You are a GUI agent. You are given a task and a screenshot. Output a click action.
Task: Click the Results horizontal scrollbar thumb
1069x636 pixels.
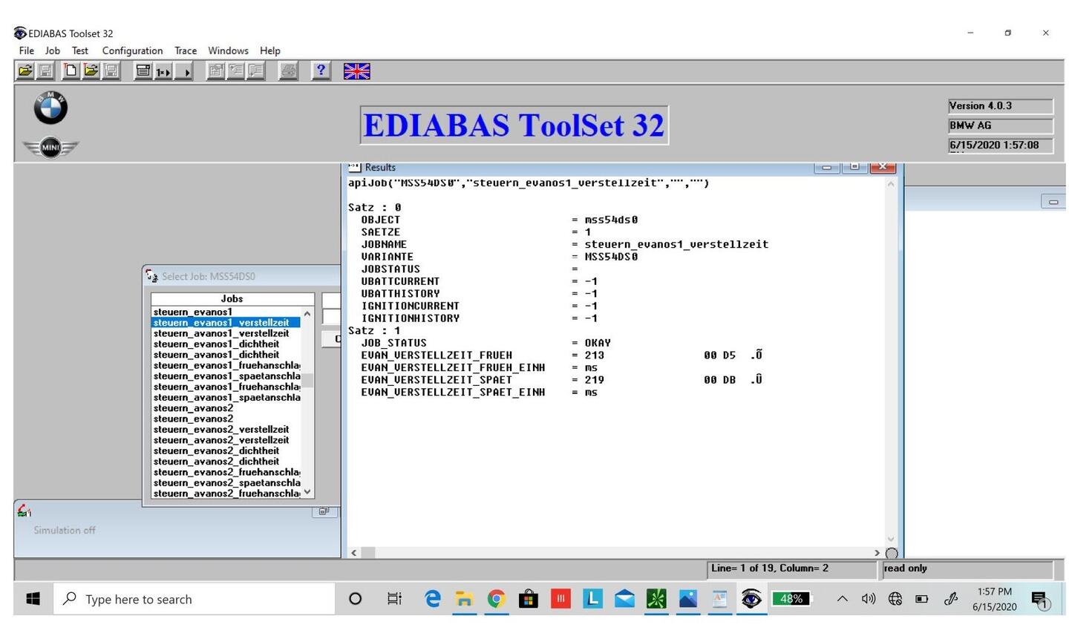click(x=368, y=553)
